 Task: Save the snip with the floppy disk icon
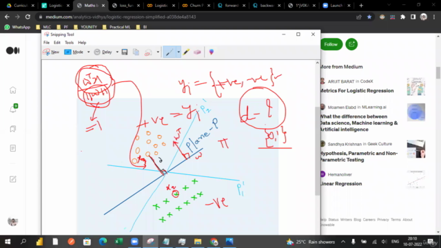point(125,52)
